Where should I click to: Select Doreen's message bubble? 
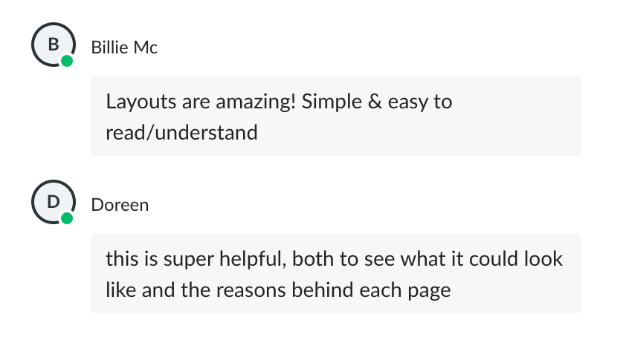point(335,273)
